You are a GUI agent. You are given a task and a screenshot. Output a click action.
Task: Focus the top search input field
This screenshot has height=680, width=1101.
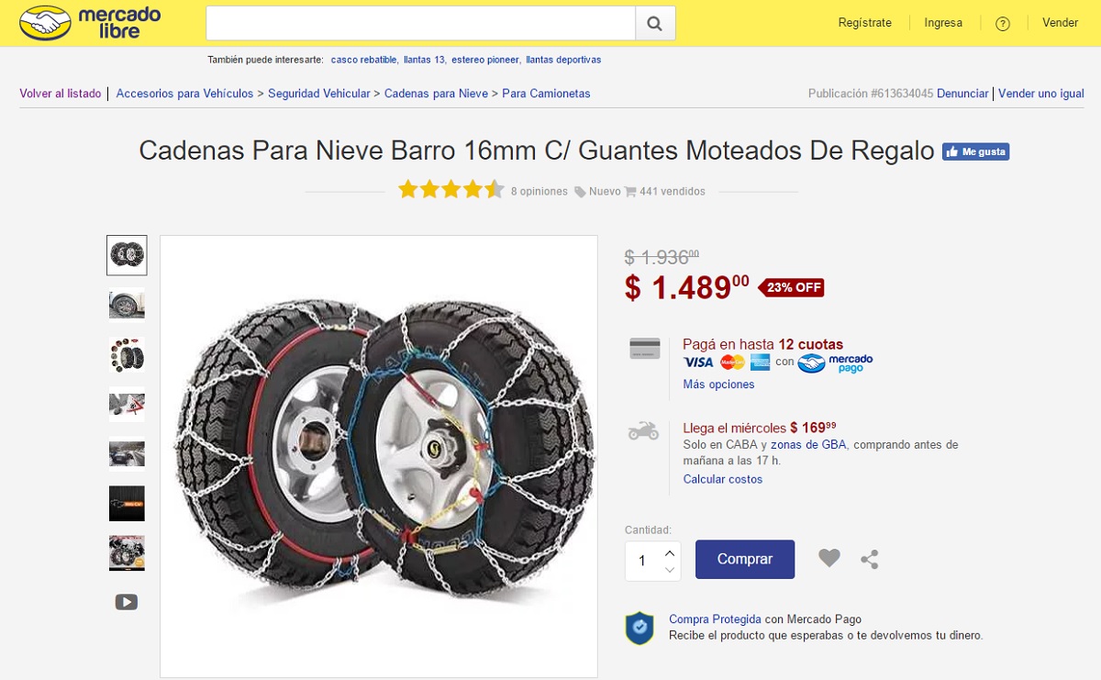pos(420,24)
